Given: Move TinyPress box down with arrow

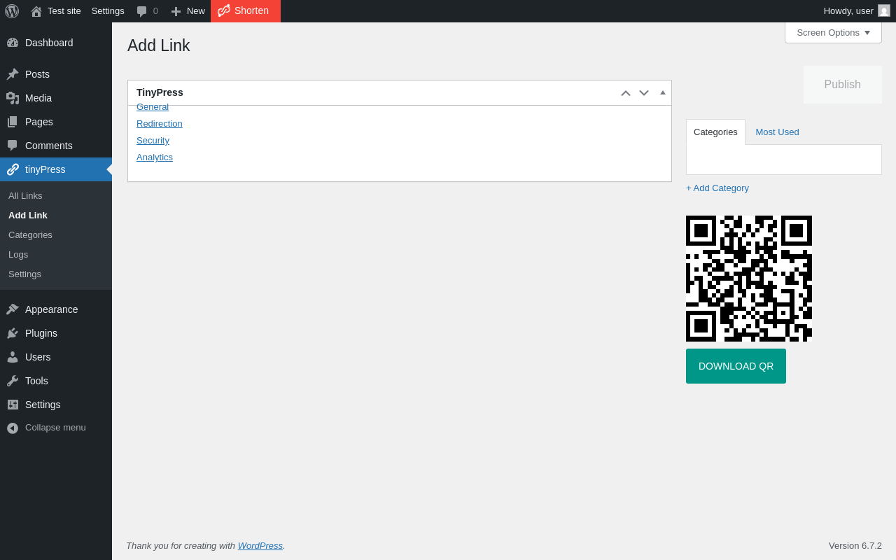Looking at the screenshot, I should (x=644, y=93).
